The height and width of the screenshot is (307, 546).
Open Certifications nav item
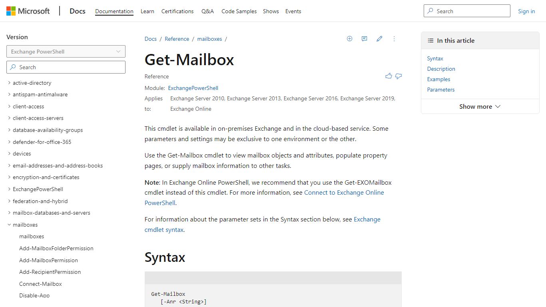177,11
